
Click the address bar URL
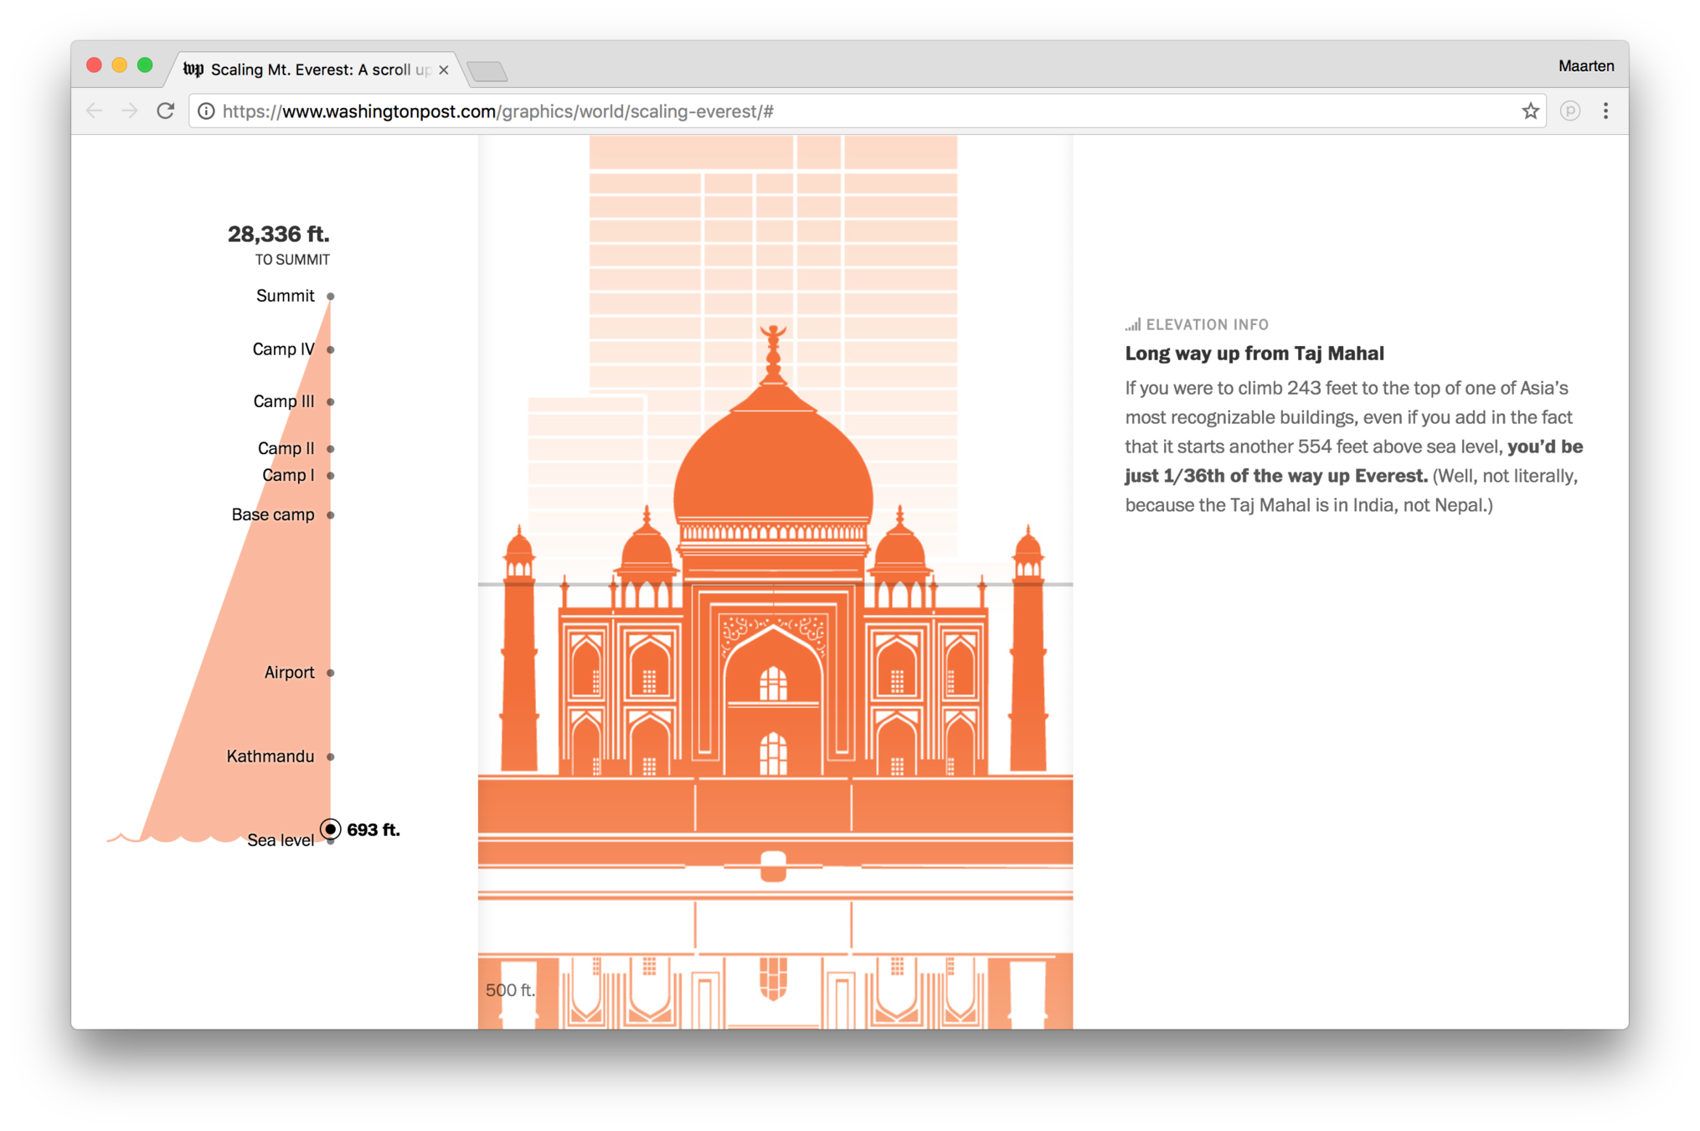pos(498,111)
